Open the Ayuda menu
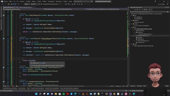 click(70, 1)
